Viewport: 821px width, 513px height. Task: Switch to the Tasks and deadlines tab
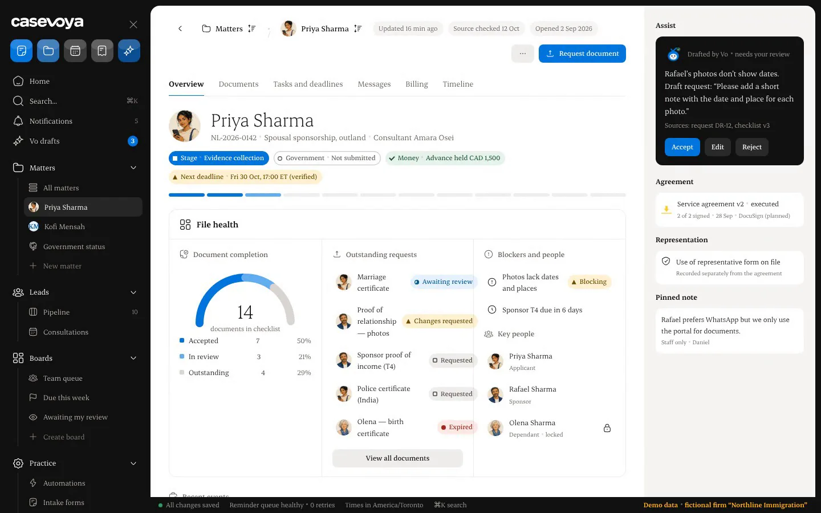(x=308, y=84)
